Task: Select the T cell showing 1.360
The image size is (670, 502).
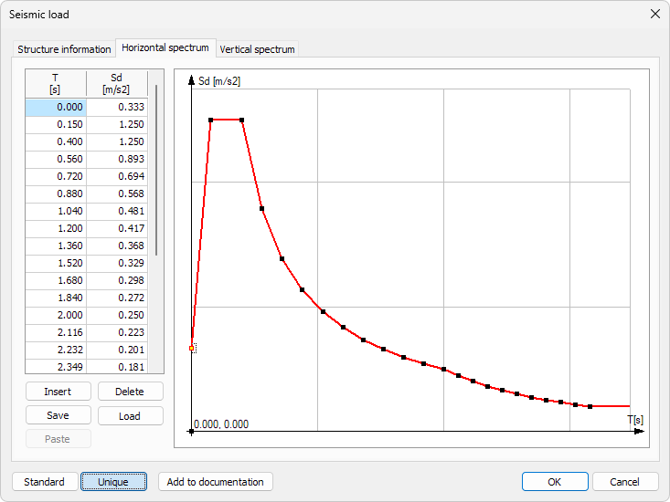Action: 56,246
